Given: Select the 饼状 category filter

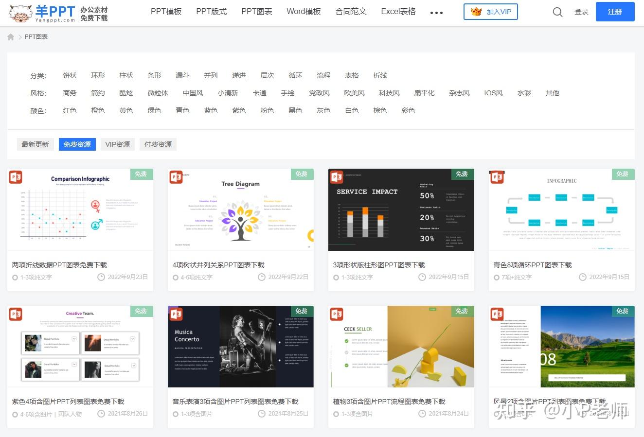Looking at the screenshot, I should (70, 75).
